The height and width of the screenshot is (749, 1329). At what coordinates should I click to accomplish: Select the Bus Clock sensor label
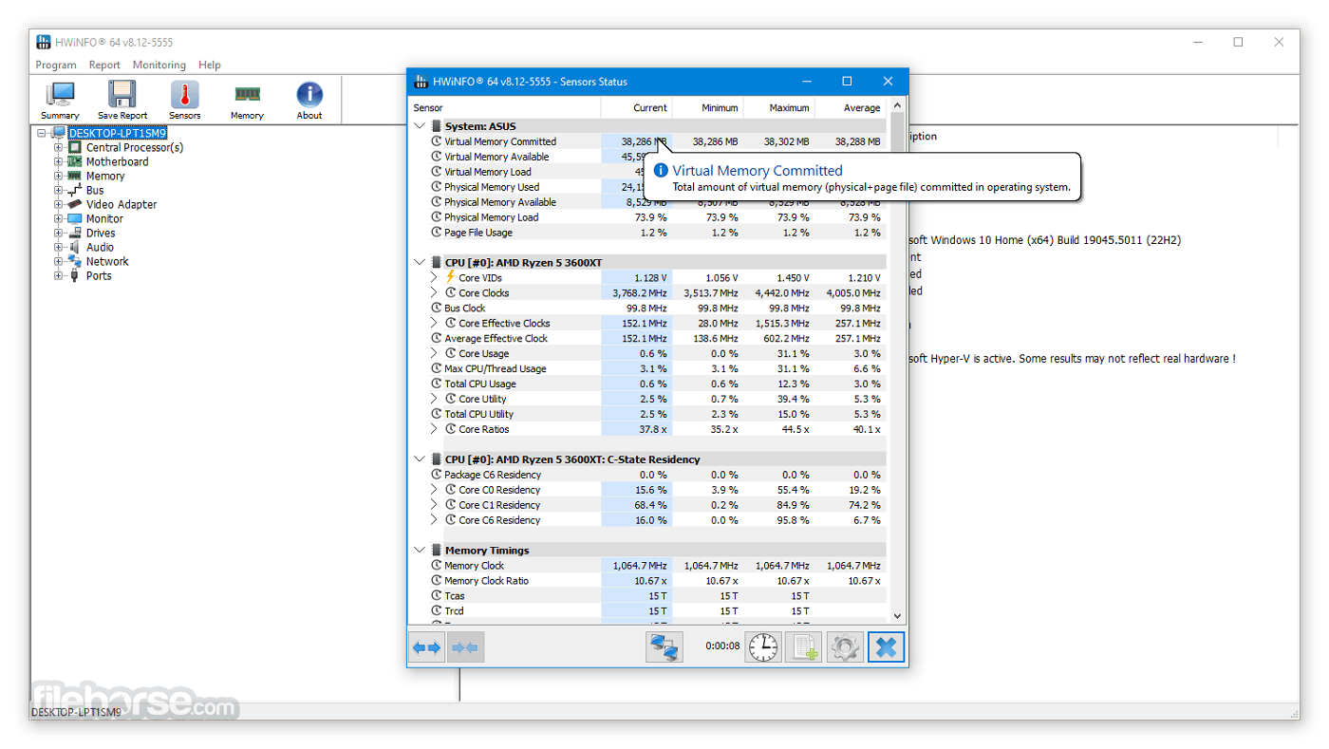click(x=465, y=309)
